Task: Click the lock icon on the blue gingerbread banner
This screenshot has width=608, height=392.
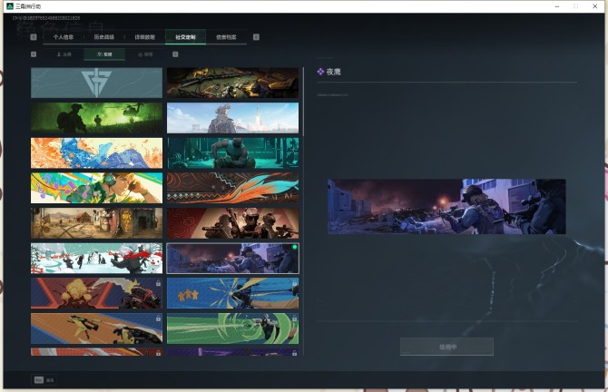Action: (294, 283)
